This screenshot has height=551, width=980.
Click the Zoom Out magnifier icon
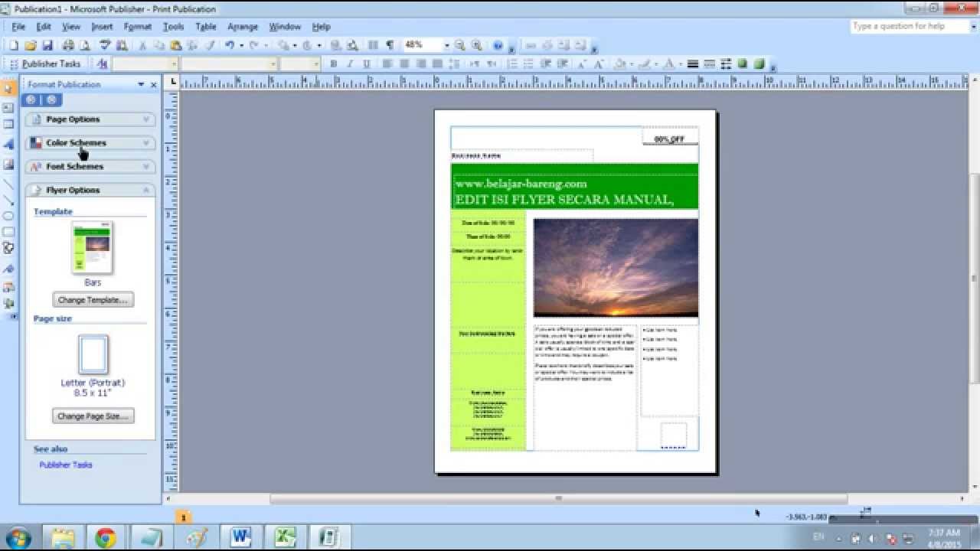(460, 45)
